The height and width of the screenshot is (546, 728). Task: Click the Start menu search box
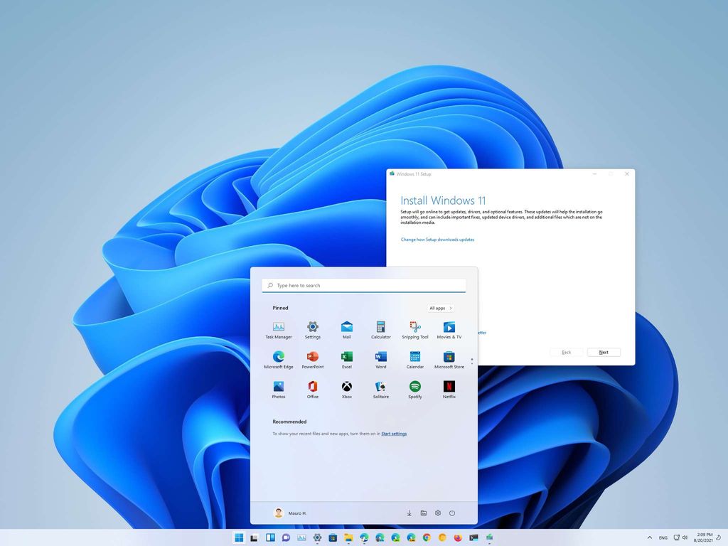[x=363, y=285]
